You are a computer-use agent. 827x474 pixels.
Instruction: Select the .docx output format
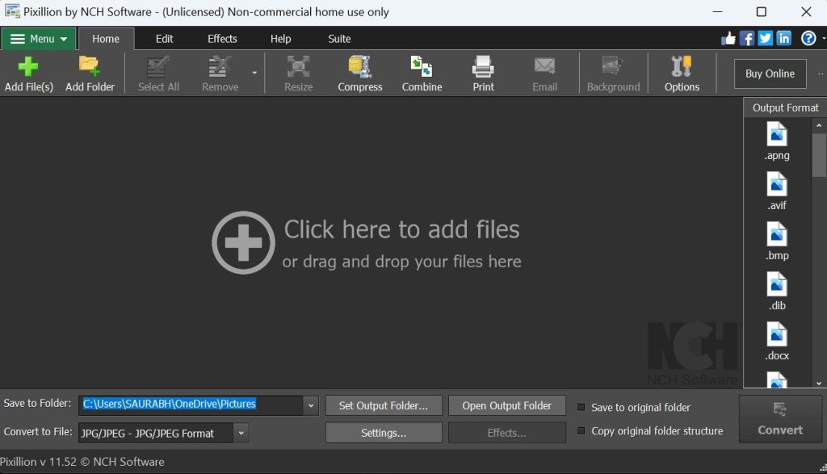(x=777, y=341)
